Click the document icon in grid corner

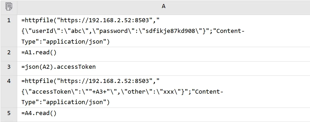click(x=9, y=7)
